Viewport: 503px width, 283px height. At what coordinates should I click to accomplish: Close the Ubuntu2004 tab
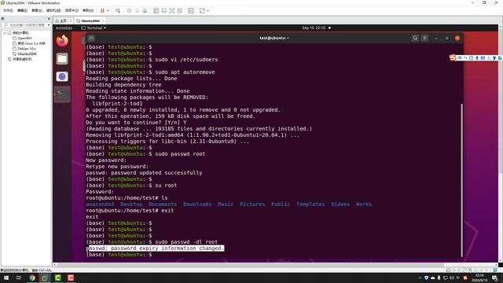pos(103,21)
